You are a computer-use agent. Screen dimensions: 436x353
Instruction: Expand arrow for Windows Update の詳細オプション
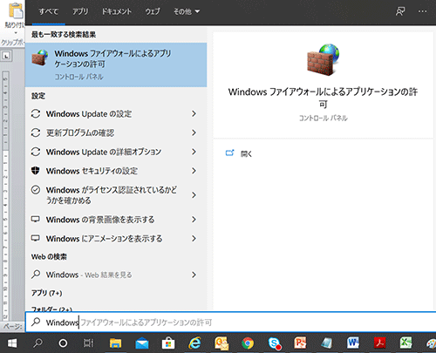point(194,152)
